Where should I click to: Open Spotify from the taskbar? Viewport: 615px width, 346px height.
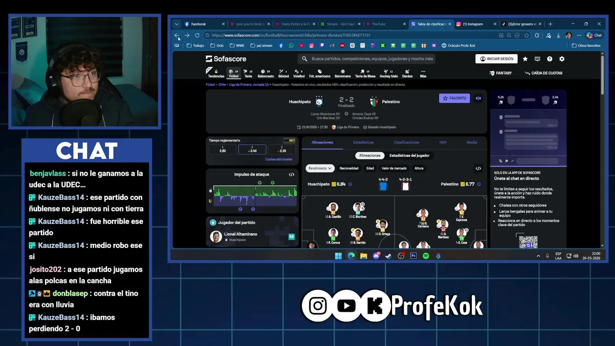(426, 256)
